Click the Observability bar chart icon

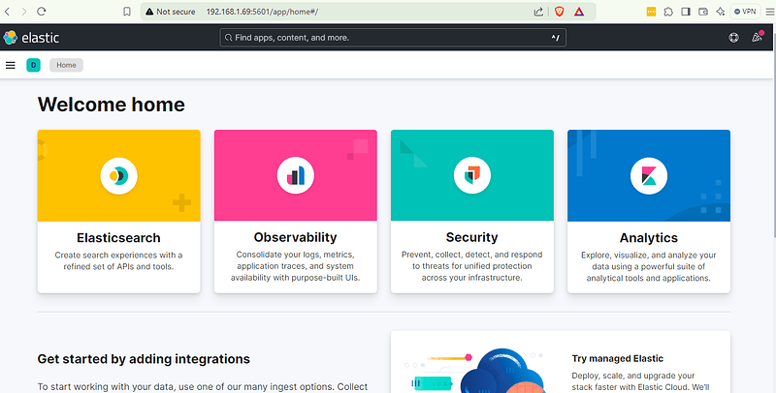click(x=296, y=176)
